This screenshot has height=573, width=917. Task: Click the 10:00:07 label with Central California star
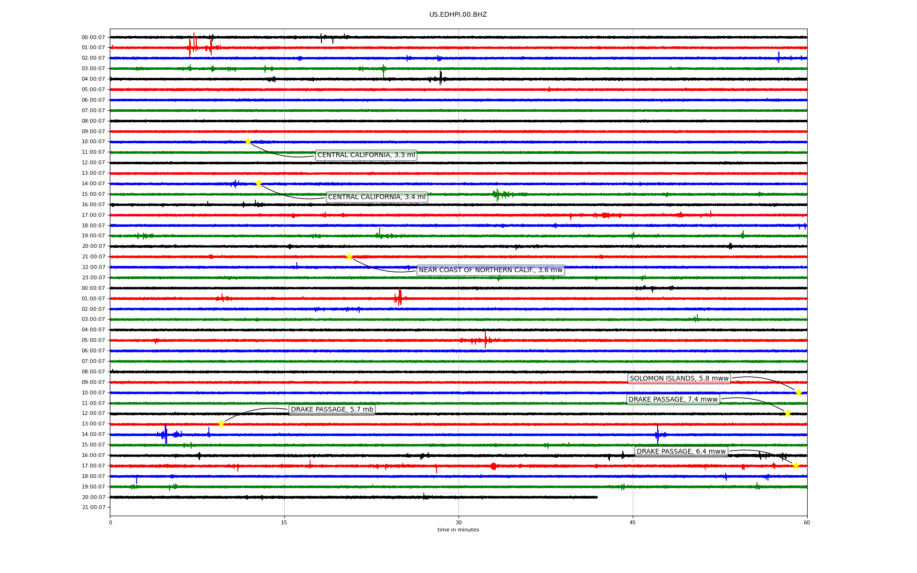93,142
